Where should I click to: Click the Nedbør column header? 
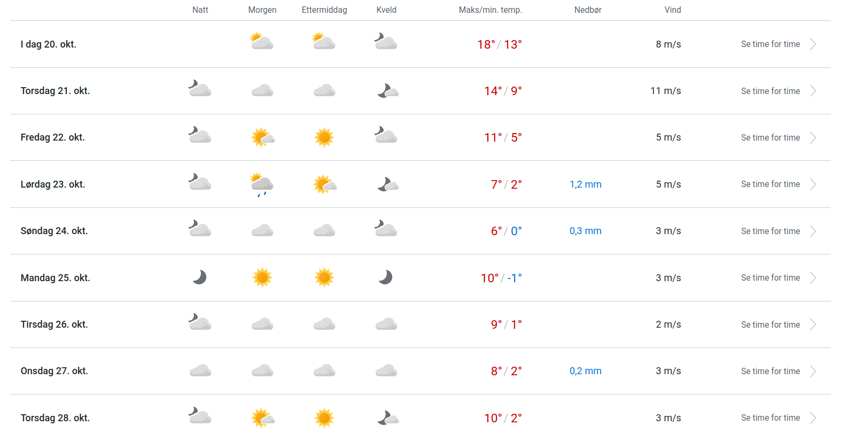[588, 10]
